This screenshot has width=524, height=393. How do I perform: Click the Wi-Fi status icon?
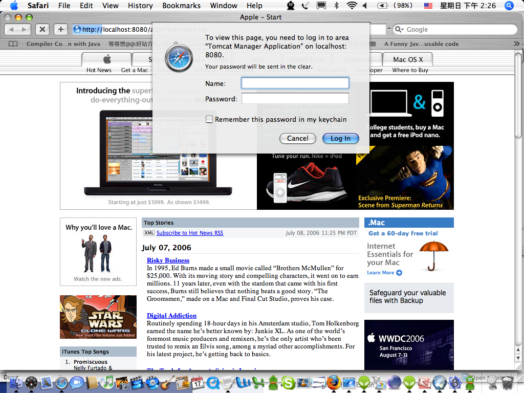pos(351,6)
